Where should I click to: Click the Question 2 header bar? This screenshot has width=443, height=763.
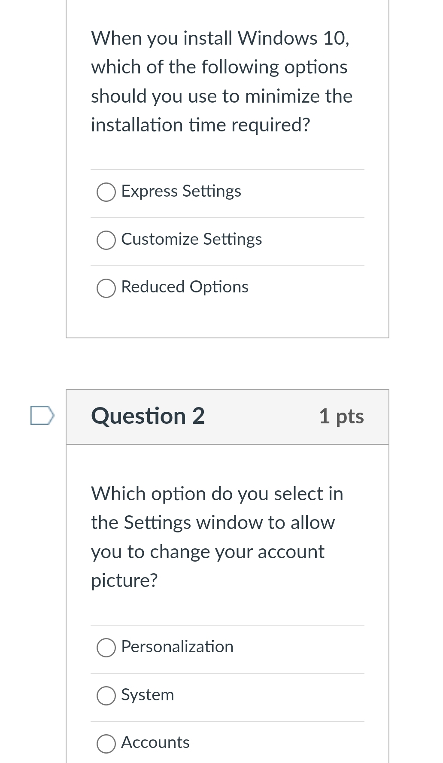(x=228, y=416)
